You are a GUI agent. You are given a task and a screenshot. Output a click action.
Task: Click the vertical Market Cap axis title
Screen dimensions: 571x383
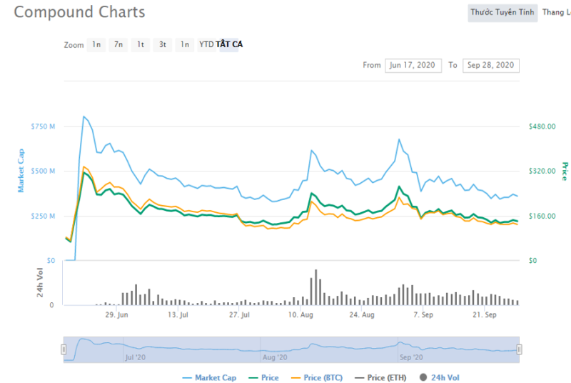pyautogui.click(x=21, y=171)
